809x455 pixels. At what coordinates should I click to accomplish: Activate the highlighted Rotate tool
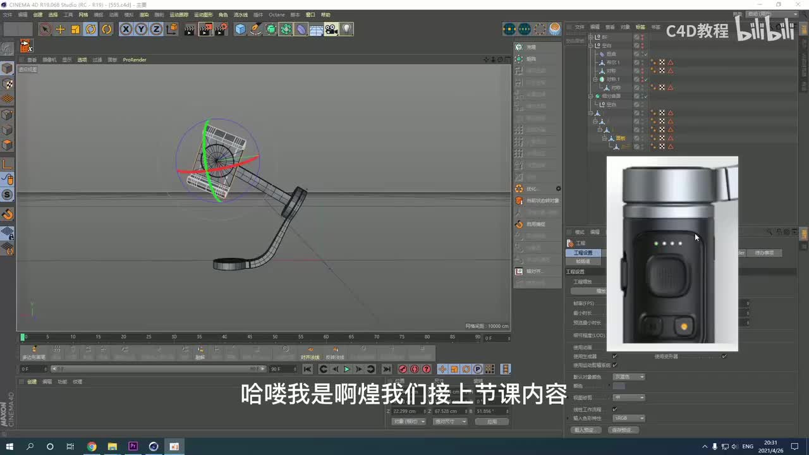click(91, 29)
